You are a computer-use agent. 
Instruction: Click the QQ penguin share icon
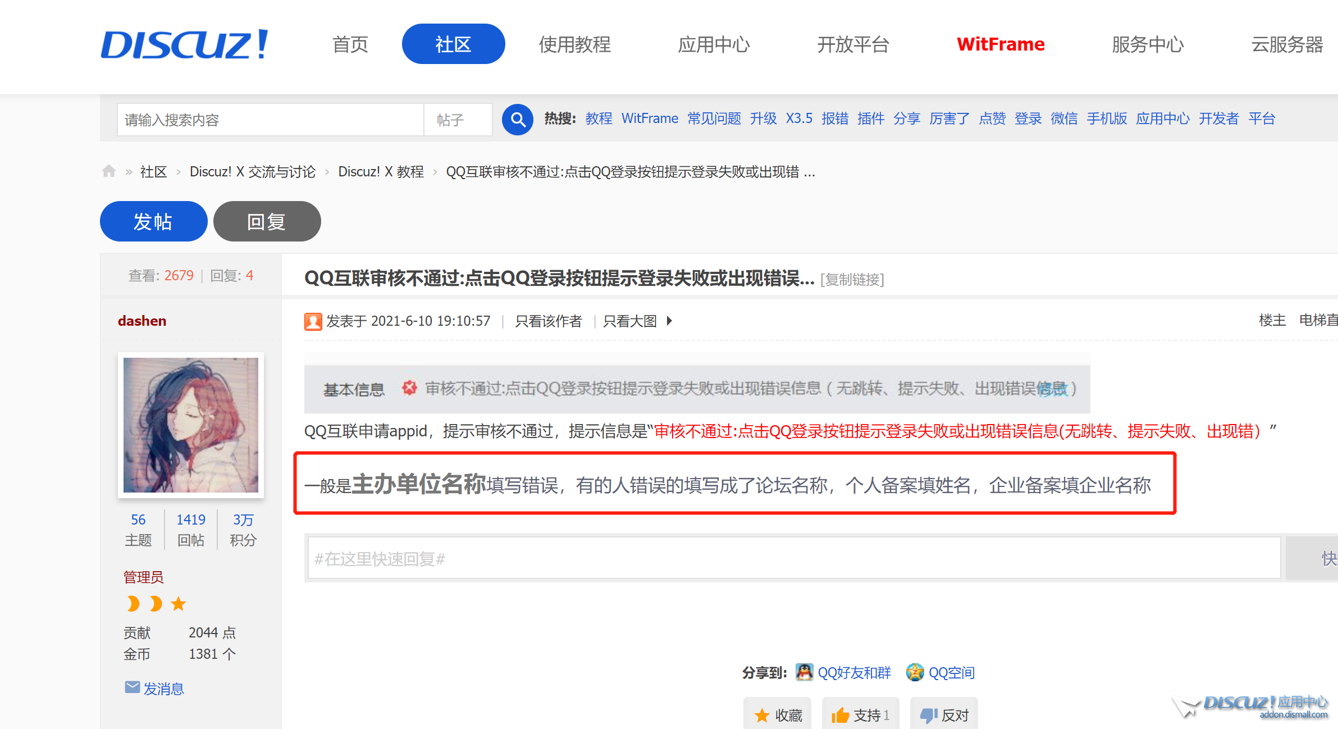804,672
